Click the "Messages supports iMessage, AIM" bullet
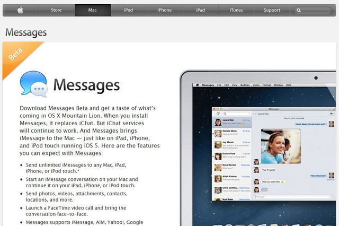 tap(84, 222)
